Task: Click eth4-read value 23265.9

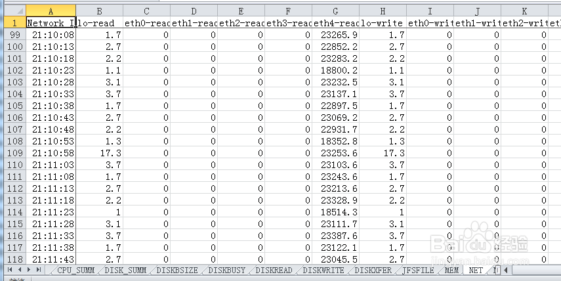Action: point(335,35)
